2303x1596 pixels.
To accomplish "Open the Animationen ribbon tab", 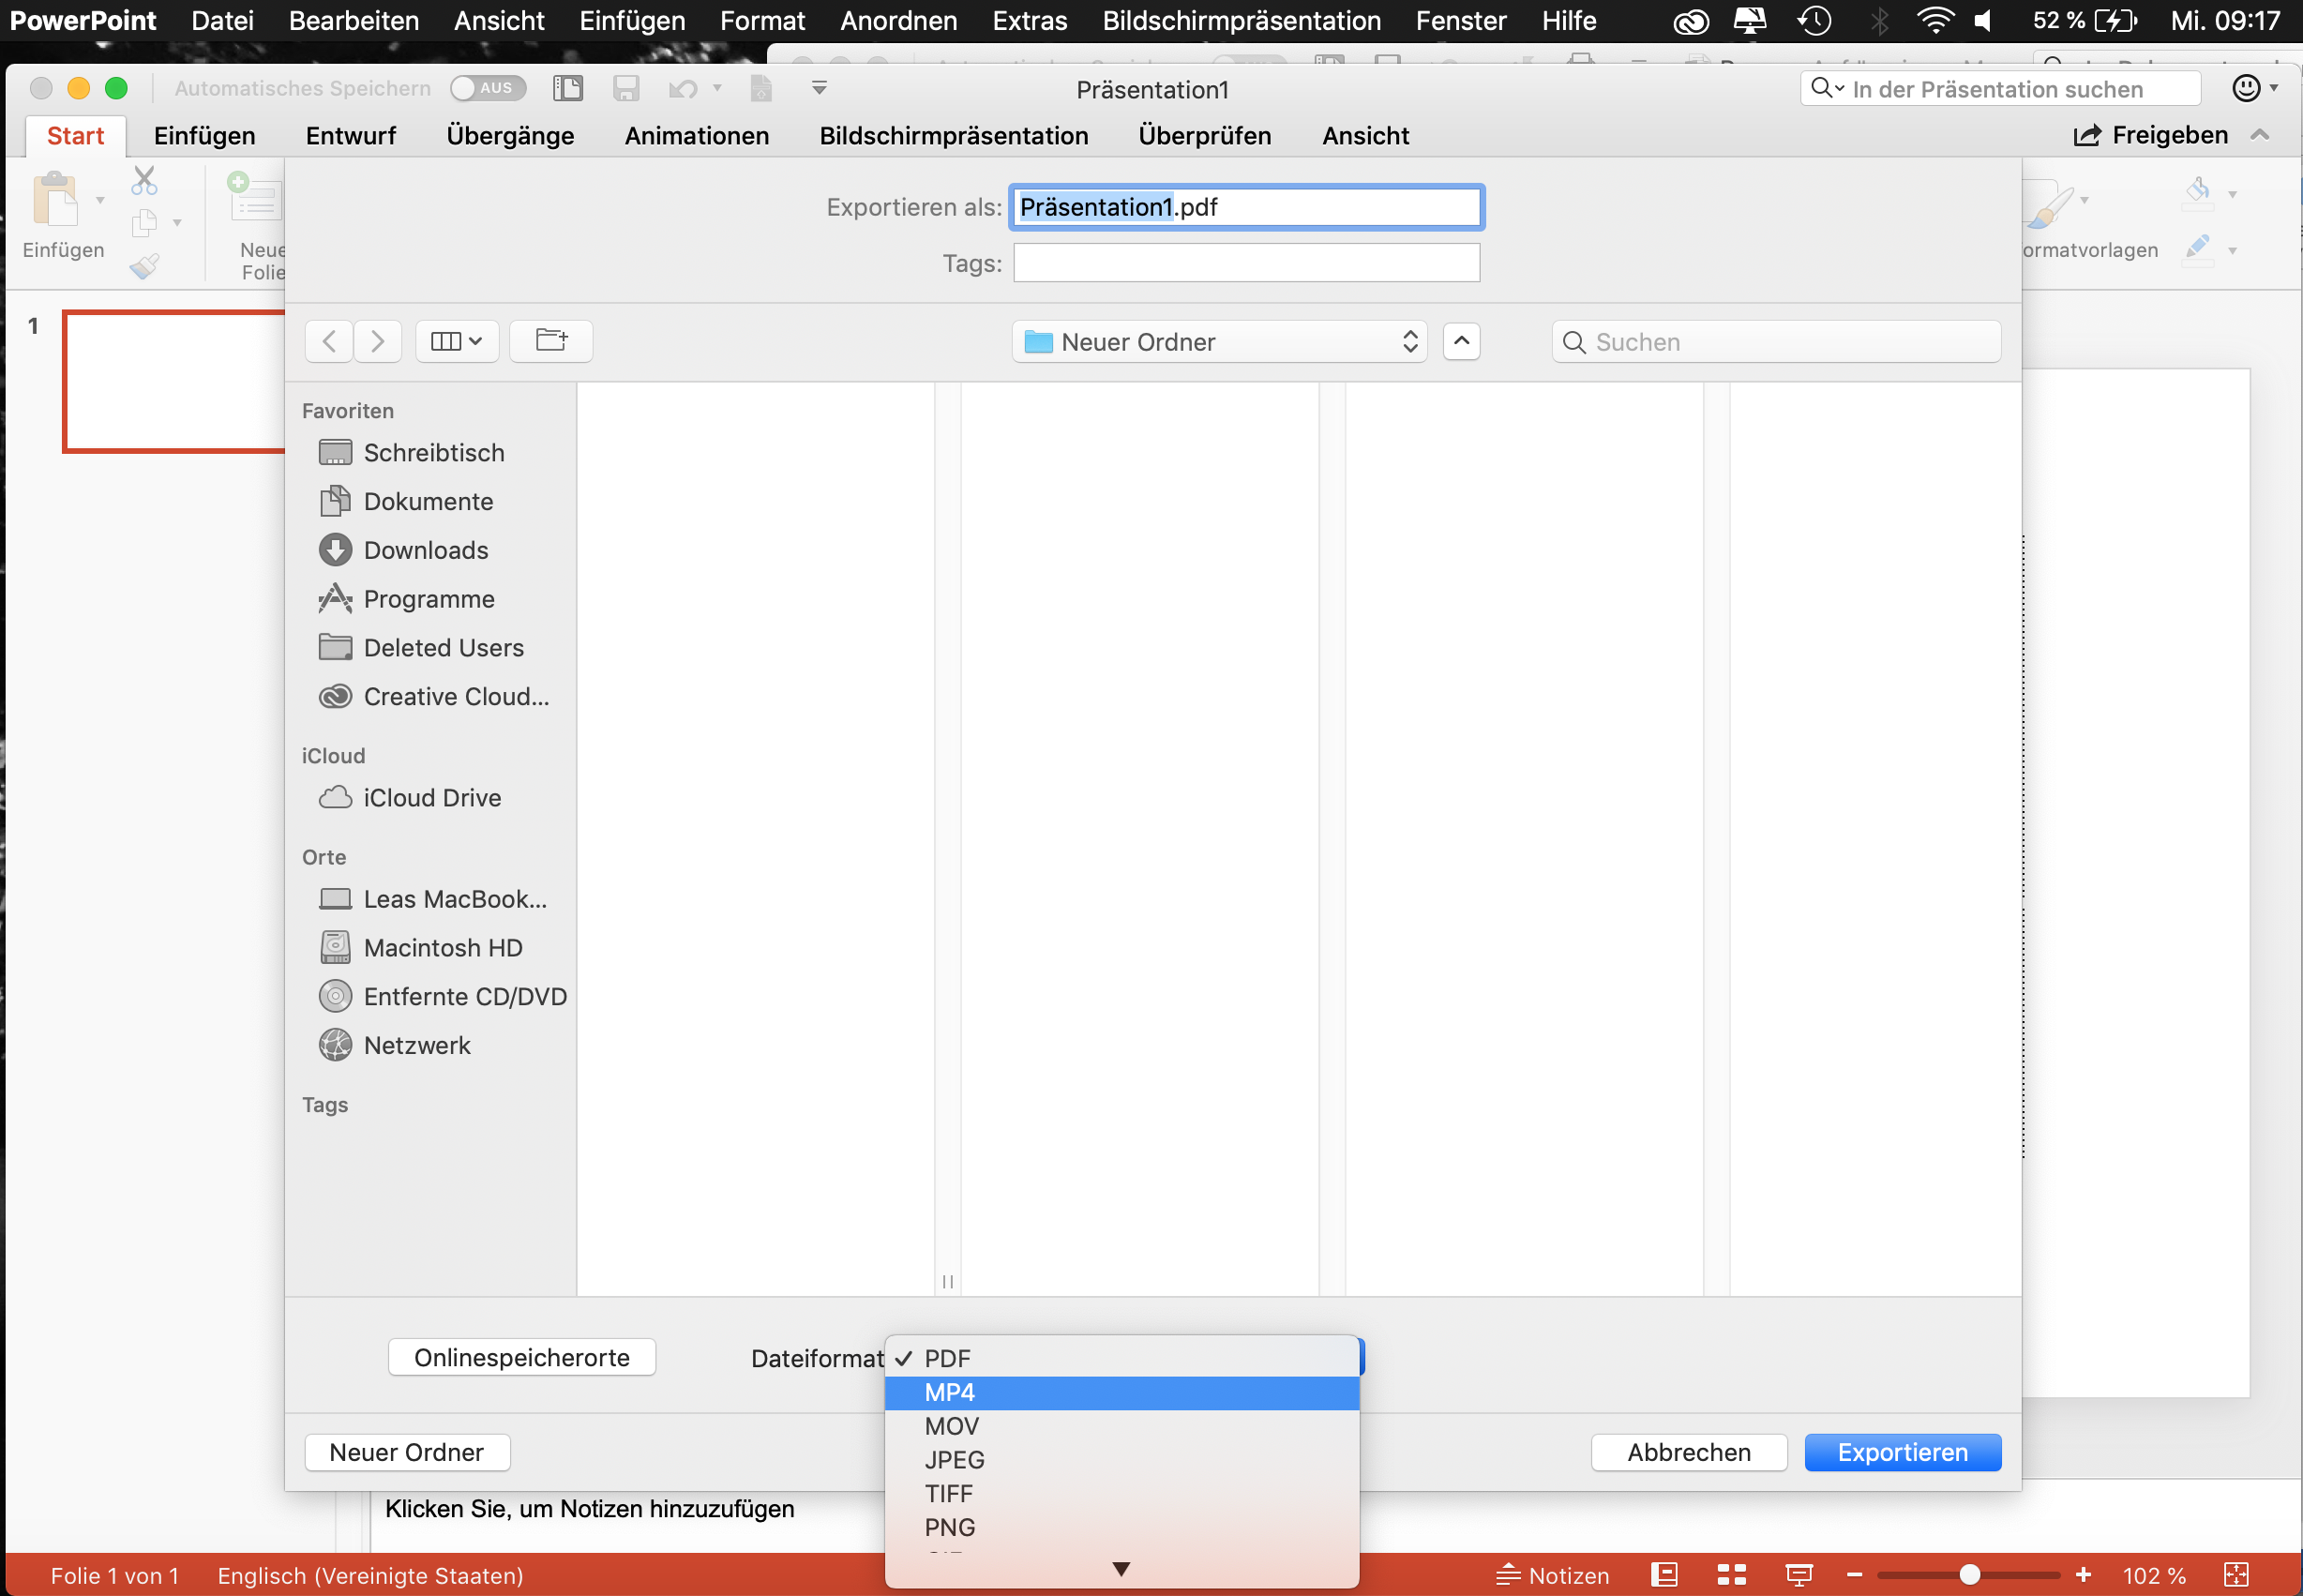I will tap(697, 135).
